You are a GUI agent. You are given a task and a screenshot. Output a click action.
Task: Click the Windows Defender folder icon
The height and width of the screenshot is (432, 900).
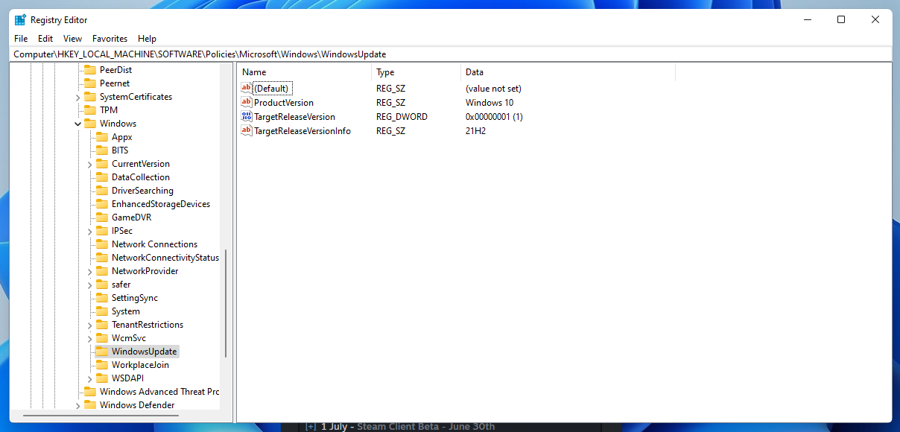[90, 405]
